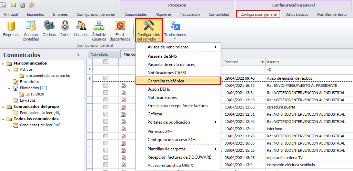Collapse the Activos folder node
353x171 pixels.
click(x=9, y=70)
